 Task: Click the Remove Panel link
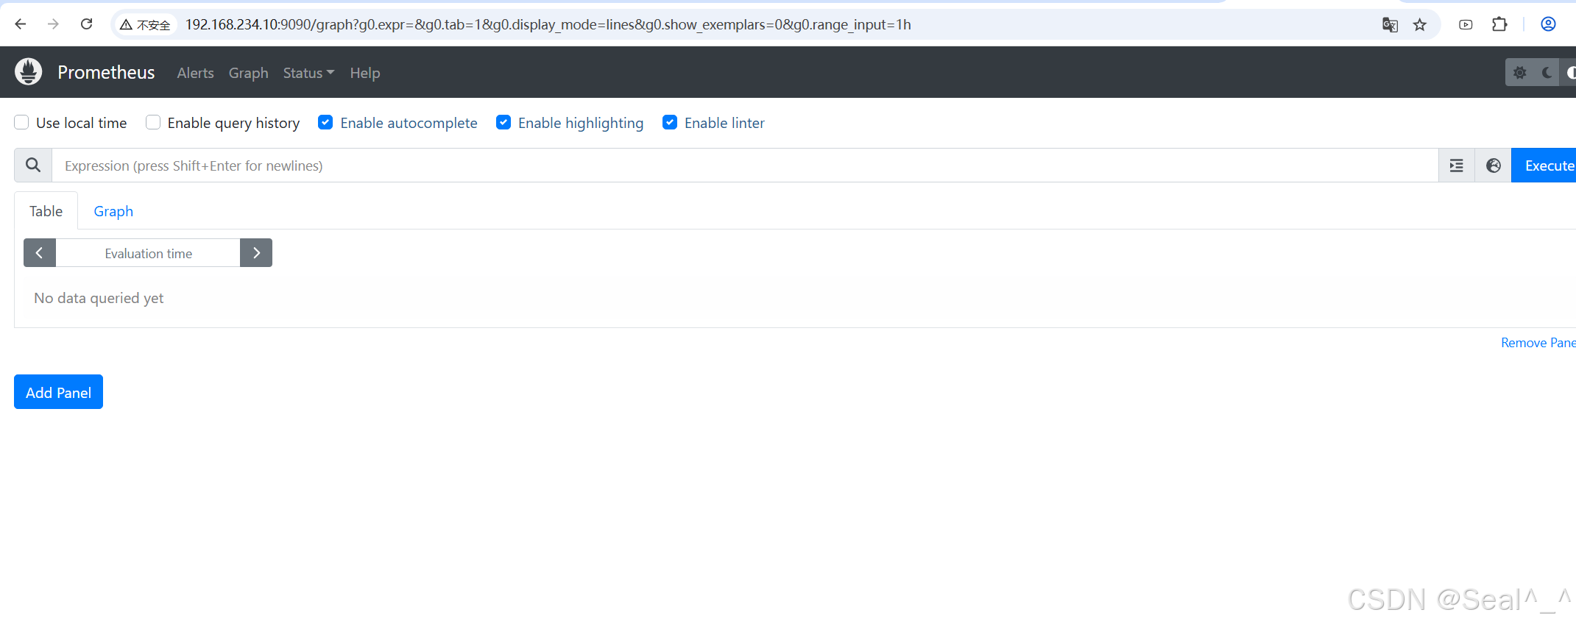pyautogui.click(x=1538, y=343)
